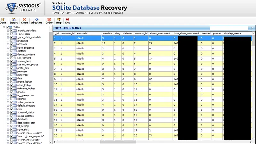Image resolution: width=256 pixels, height=144 pixels.
Task: Sort by the version column header
Action: click(108, 34)
